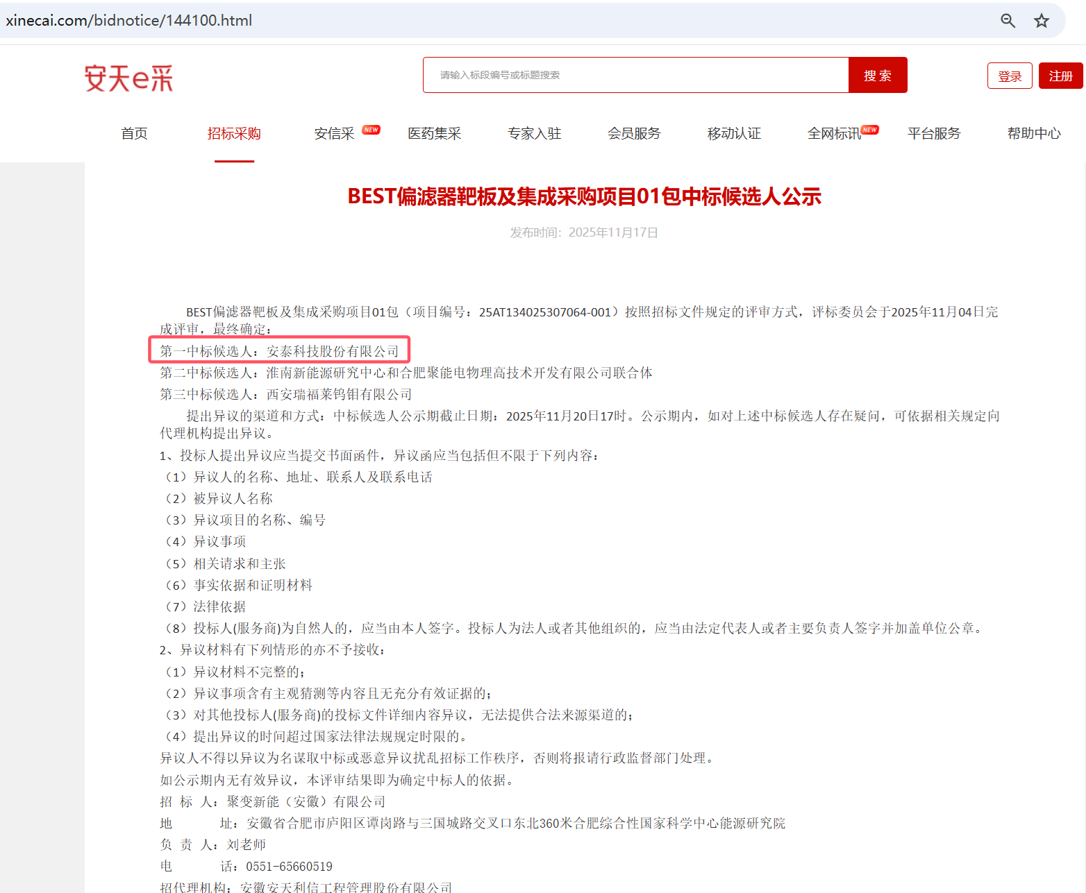Click the 招代理机构 安徽安天利信 line

(306, 887)
